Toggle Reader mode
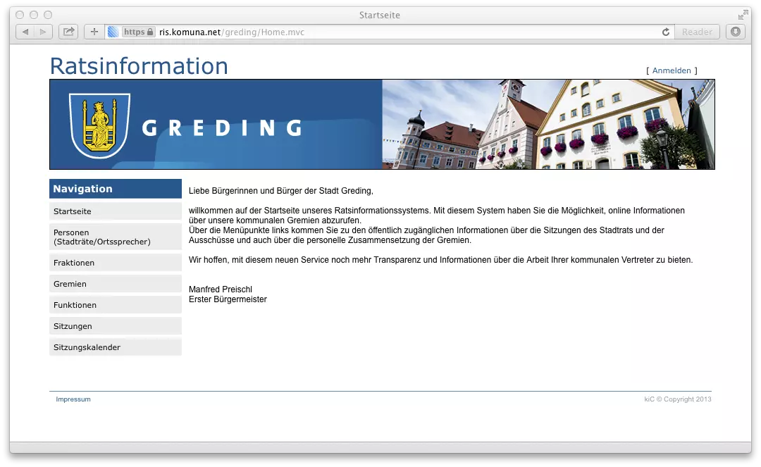This screenshot has height=467, width=761. tap(696, 31)
